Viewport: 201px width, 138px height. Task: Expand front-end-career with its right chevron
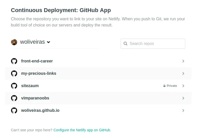pos(183,61)
